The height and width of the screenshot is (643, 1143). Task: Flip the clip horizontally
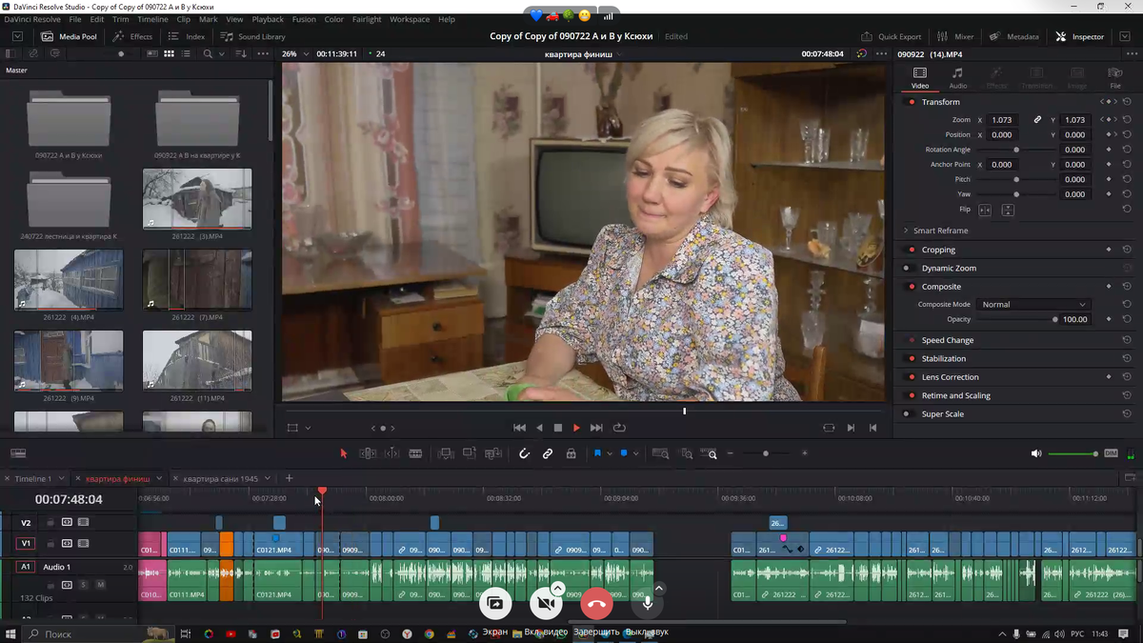pos(985,210)
